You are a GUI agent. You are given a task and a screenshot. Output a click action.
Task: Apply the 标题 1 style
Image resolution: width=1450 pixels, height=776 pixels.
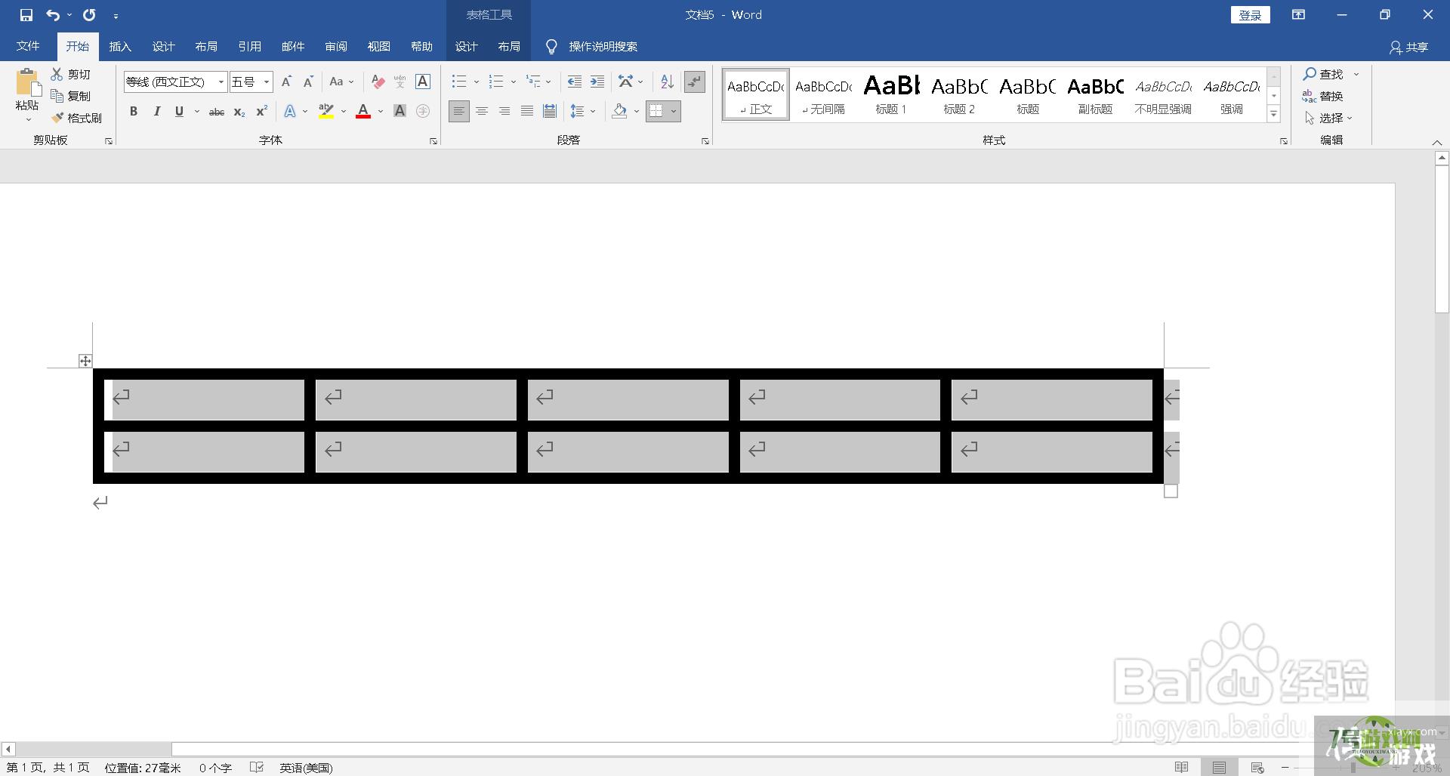pos(891,94)
